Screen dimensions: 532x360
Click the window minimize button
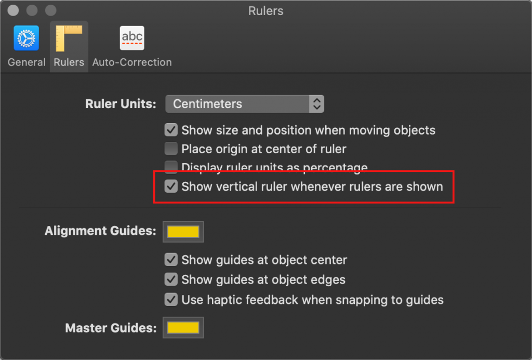[x=32, y=10]
